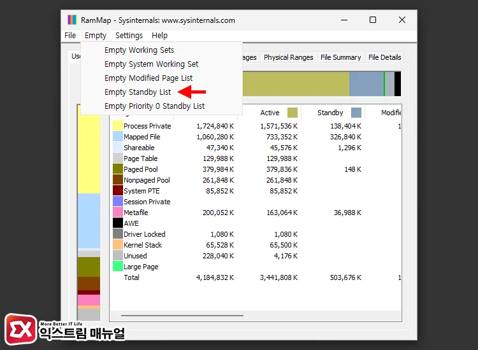Select the Shareable row label

(x=139, y=148)
